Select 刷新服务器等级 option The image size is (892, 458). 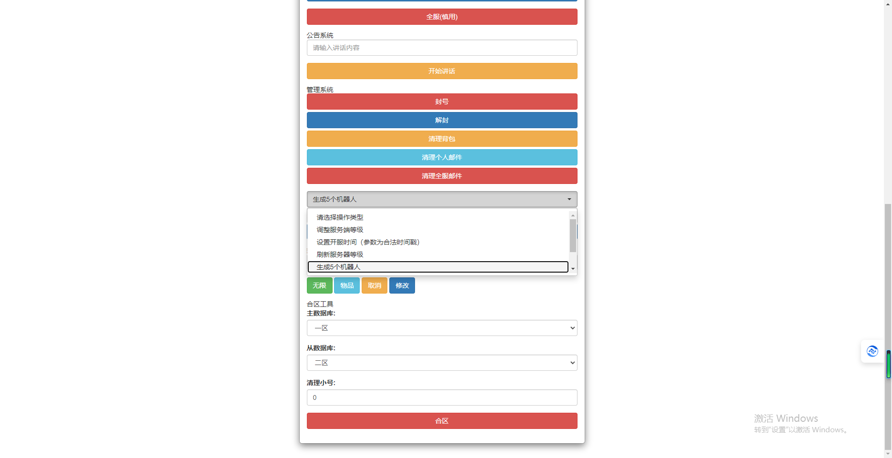[x=438, y=254]
